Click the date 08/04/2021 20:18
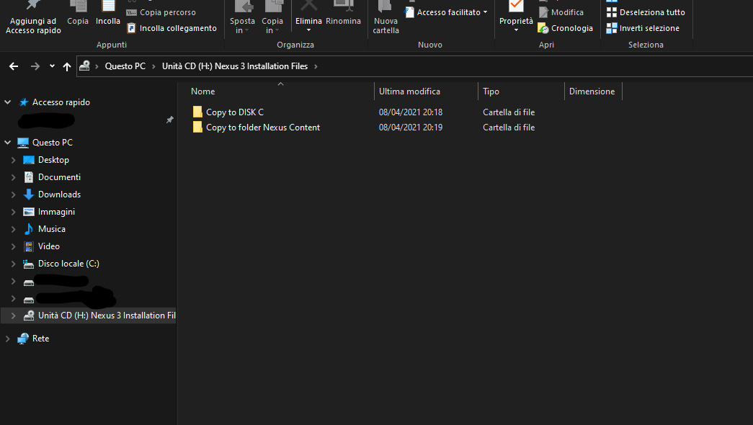The width and height of the screenshot is (753, 425). click(411, 112)
